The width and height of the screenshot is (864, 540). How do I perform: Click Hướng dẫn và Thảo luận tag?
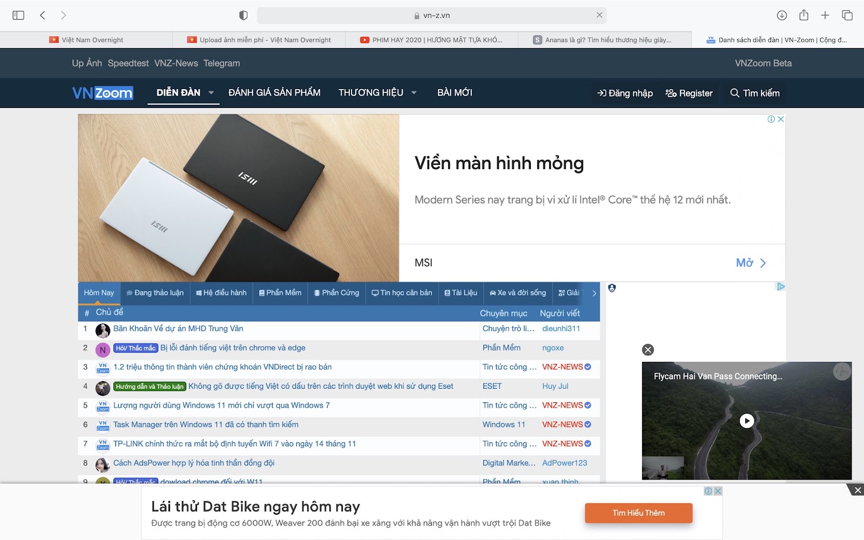click(150, 386)
